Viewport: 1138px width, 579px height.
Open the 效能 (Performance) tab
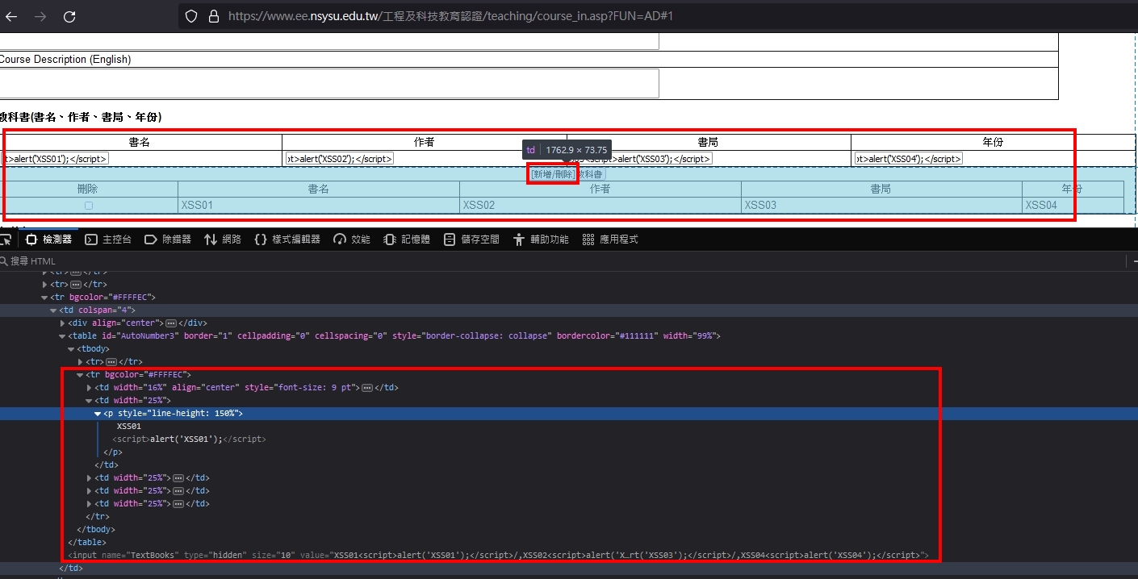click(352, 240)
